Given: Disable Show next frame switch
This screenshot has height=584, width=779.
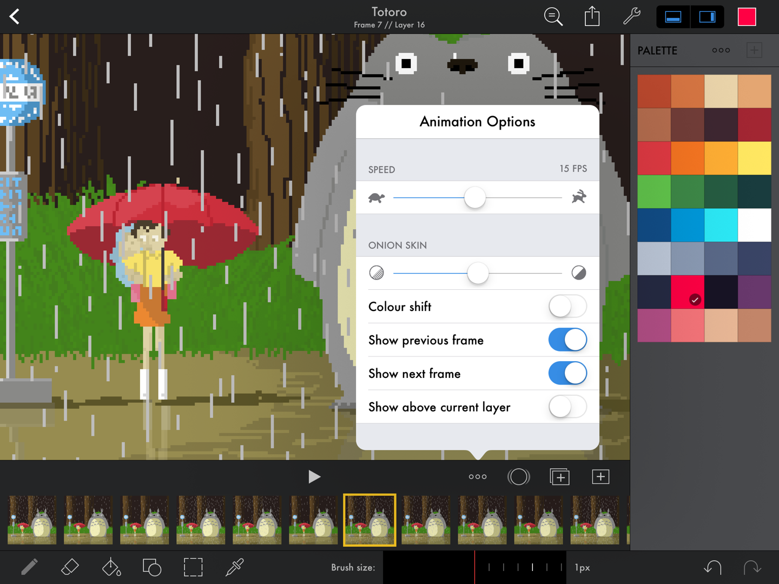Looking at the screenshot, I should [x=567, y=374].
